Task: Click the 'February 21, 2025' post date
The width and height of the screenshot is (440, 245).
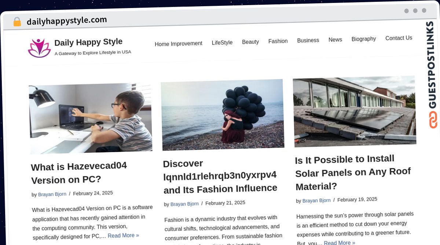Action: 225,203
